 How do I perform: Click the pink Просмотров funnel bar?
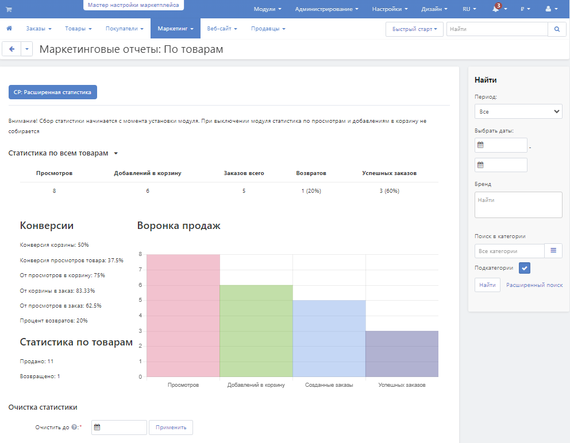click(x=183, y=316)
